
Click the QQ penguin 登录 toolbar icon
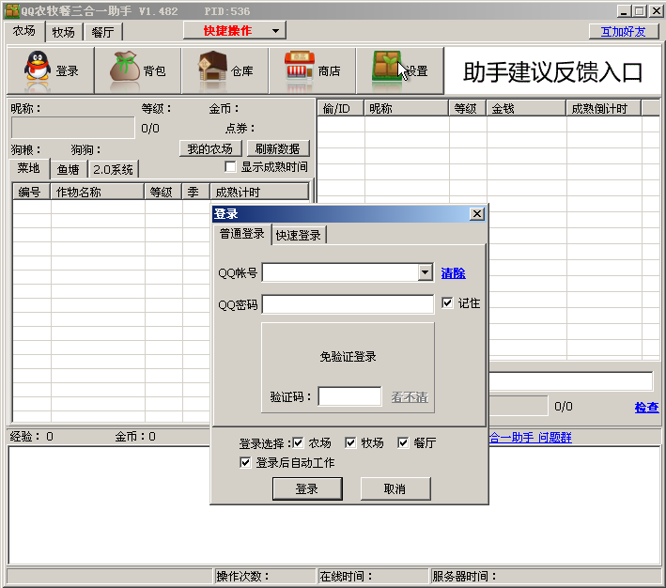pyautogui.click(x=51, y=70)
